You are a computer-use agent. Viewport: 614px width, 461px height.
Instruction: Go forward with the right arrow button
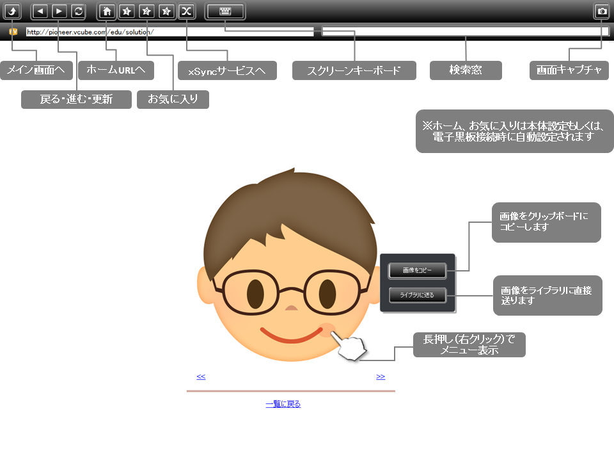pos(59,11)
